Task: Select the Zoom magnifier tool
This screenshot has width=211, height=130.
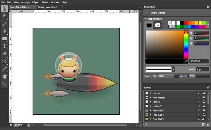Action: click(x=5, y=84)
